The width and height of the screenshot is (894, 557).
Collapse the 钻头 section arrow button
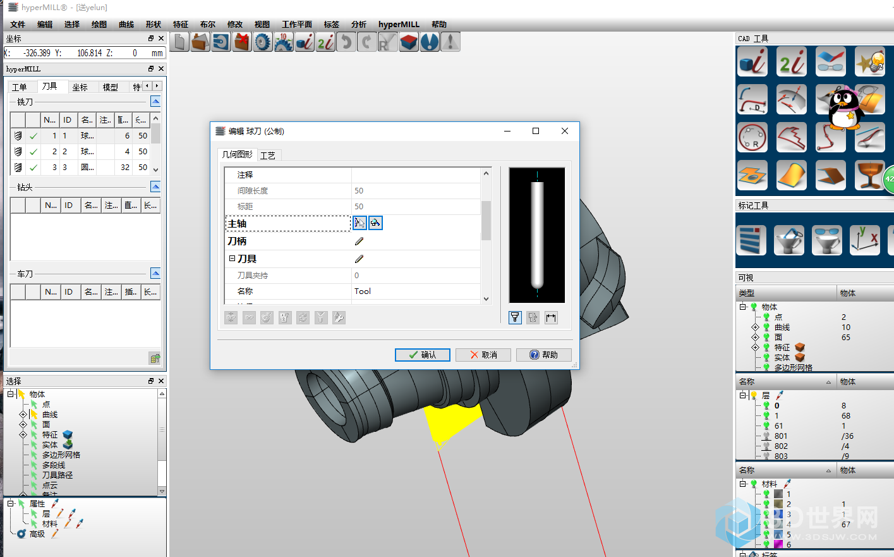155,187
